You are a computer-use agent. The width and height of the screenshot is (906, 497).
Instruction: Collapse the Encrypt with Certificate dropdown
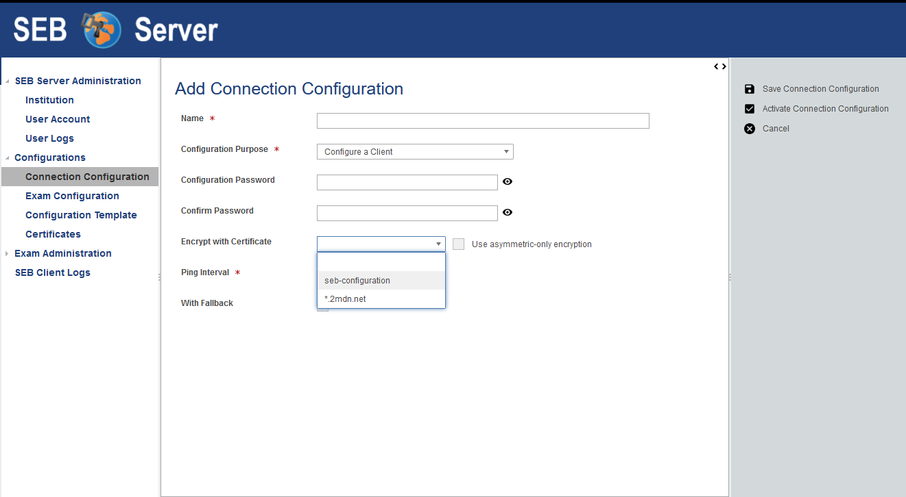coord(438,244)
